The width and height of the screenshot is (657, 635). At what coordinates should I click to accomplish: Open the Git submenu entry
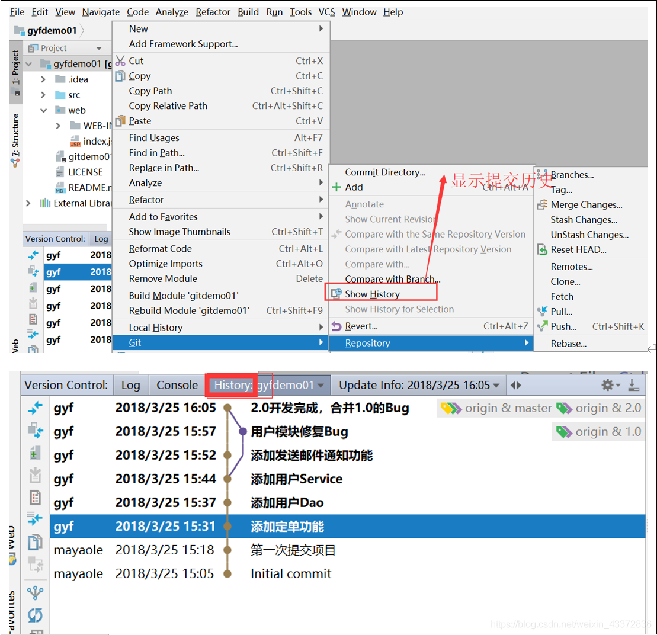[x=221, y=342]
